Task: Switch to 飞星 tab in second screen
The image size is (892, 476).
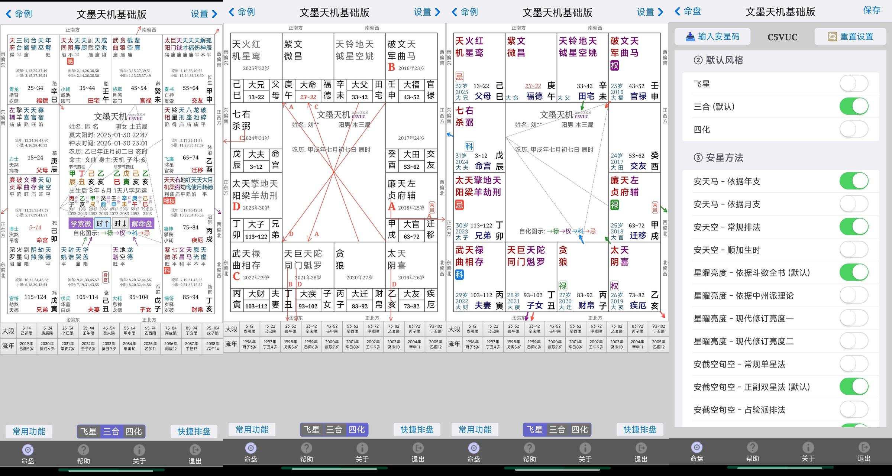Action: [311, 430]
